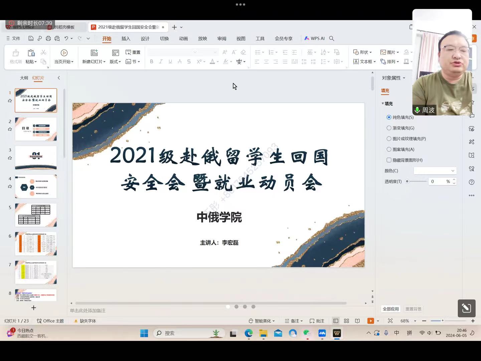Viewport: 481px width, 361px height.
Task: Open the Shapes (形状) dropdown
Action: [362, 52]
